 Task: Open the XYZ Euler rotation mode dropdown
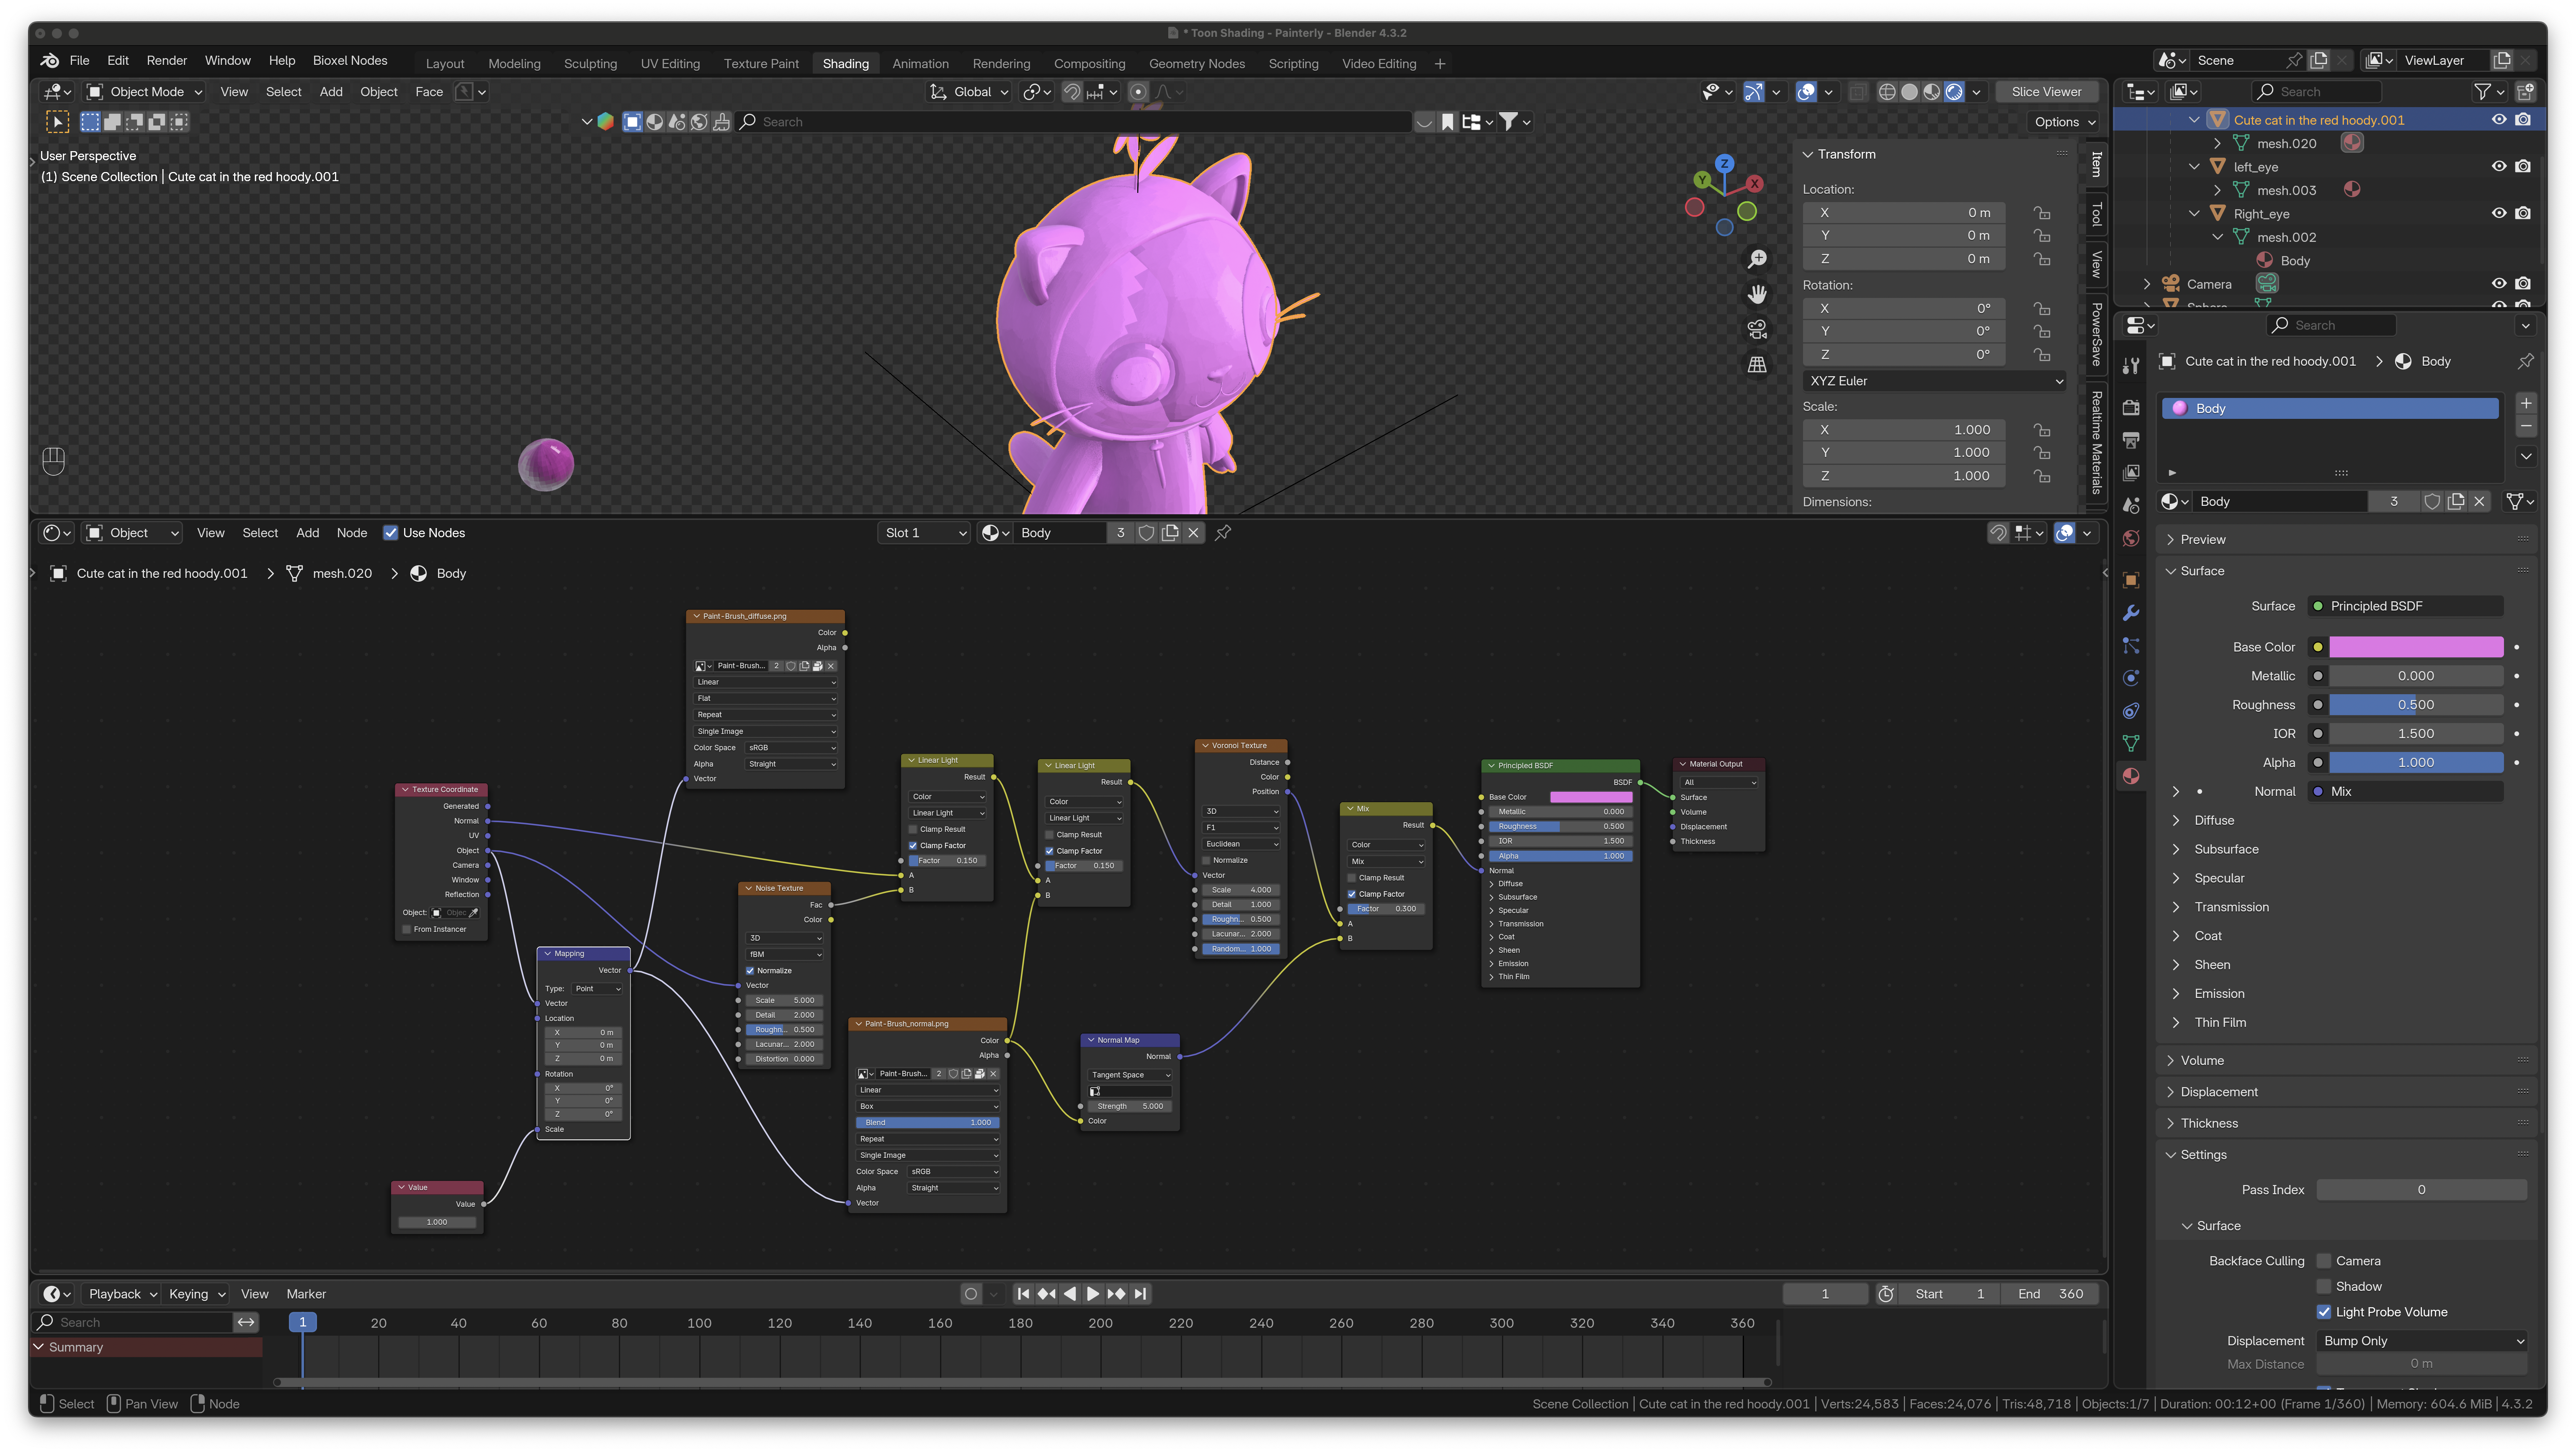(1935, 381)
